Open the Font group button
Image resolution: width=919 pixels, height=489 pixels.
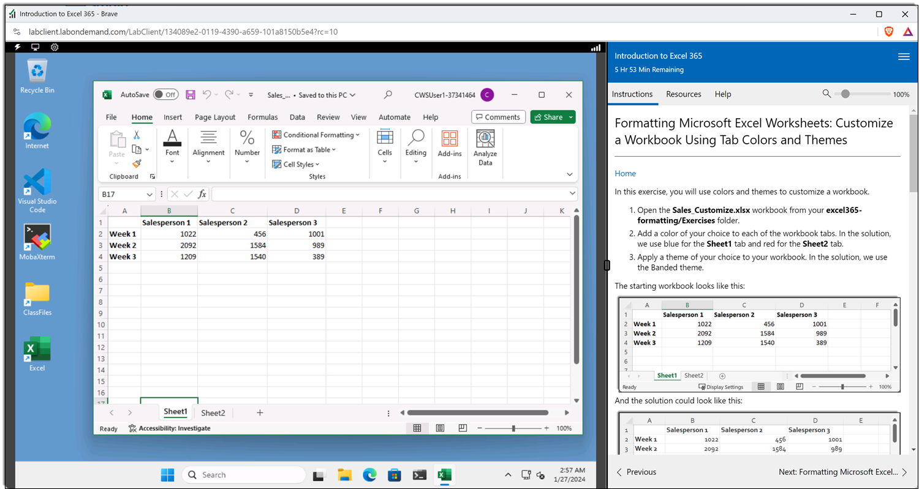pyautogui.click(x=172, y=147)
